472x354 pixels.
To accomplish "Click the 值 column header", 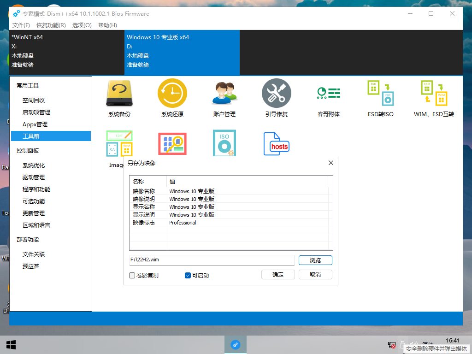I will [x=247, y=182].
